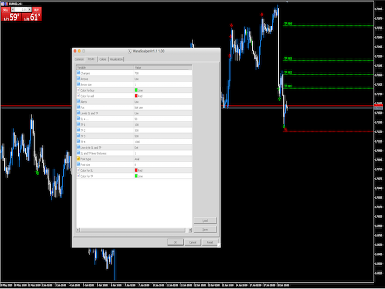The height and width of the screenshot is (289, 385).
Task: Click the Changes variable icon
Action: [79, 73]
